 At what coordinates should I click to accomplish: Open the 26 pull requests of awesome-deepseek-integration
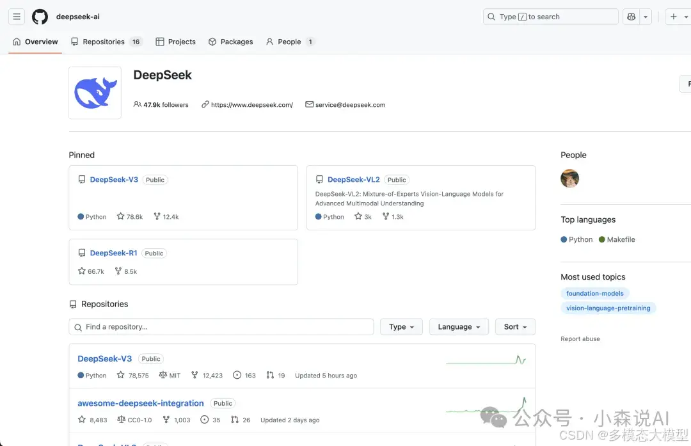coord(241,420)
